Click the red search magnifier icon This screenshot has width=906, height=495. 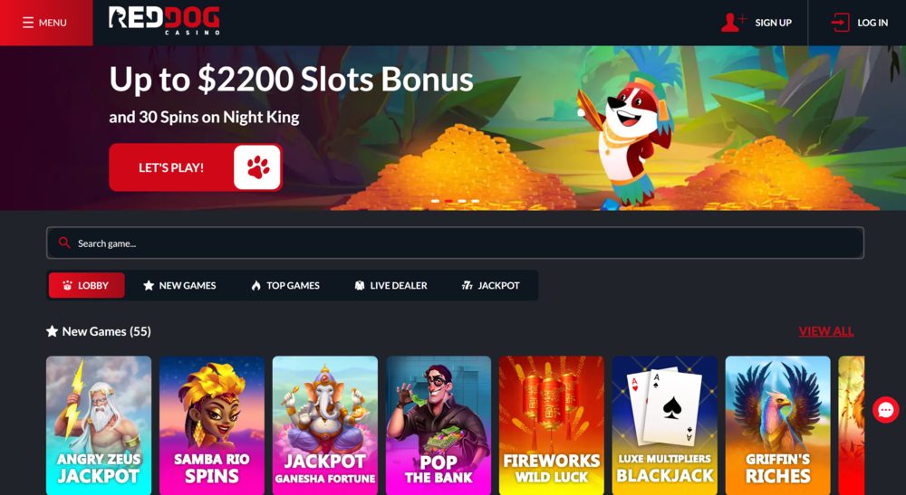pyautogui.click(x=64, y=243)
